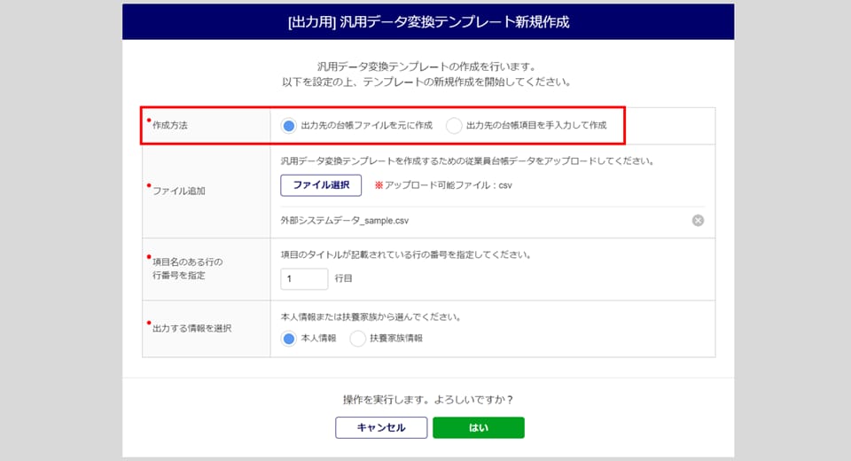Switch output to 扶養家族情報 radio button
This screenshot has height=461, width=851.
357,339
